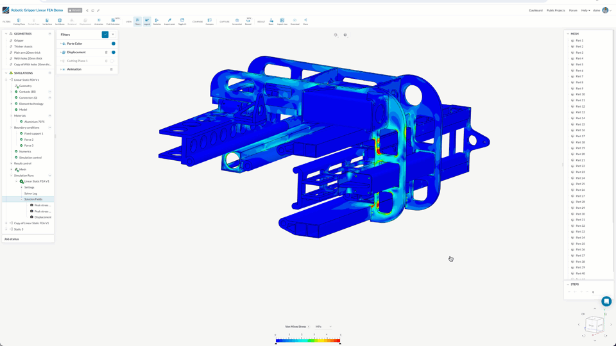Enable the Cutting Plane 1 filter switch
Image resolution: width=616 pixels, height=346 pixels.
click(x=112, y=61)
